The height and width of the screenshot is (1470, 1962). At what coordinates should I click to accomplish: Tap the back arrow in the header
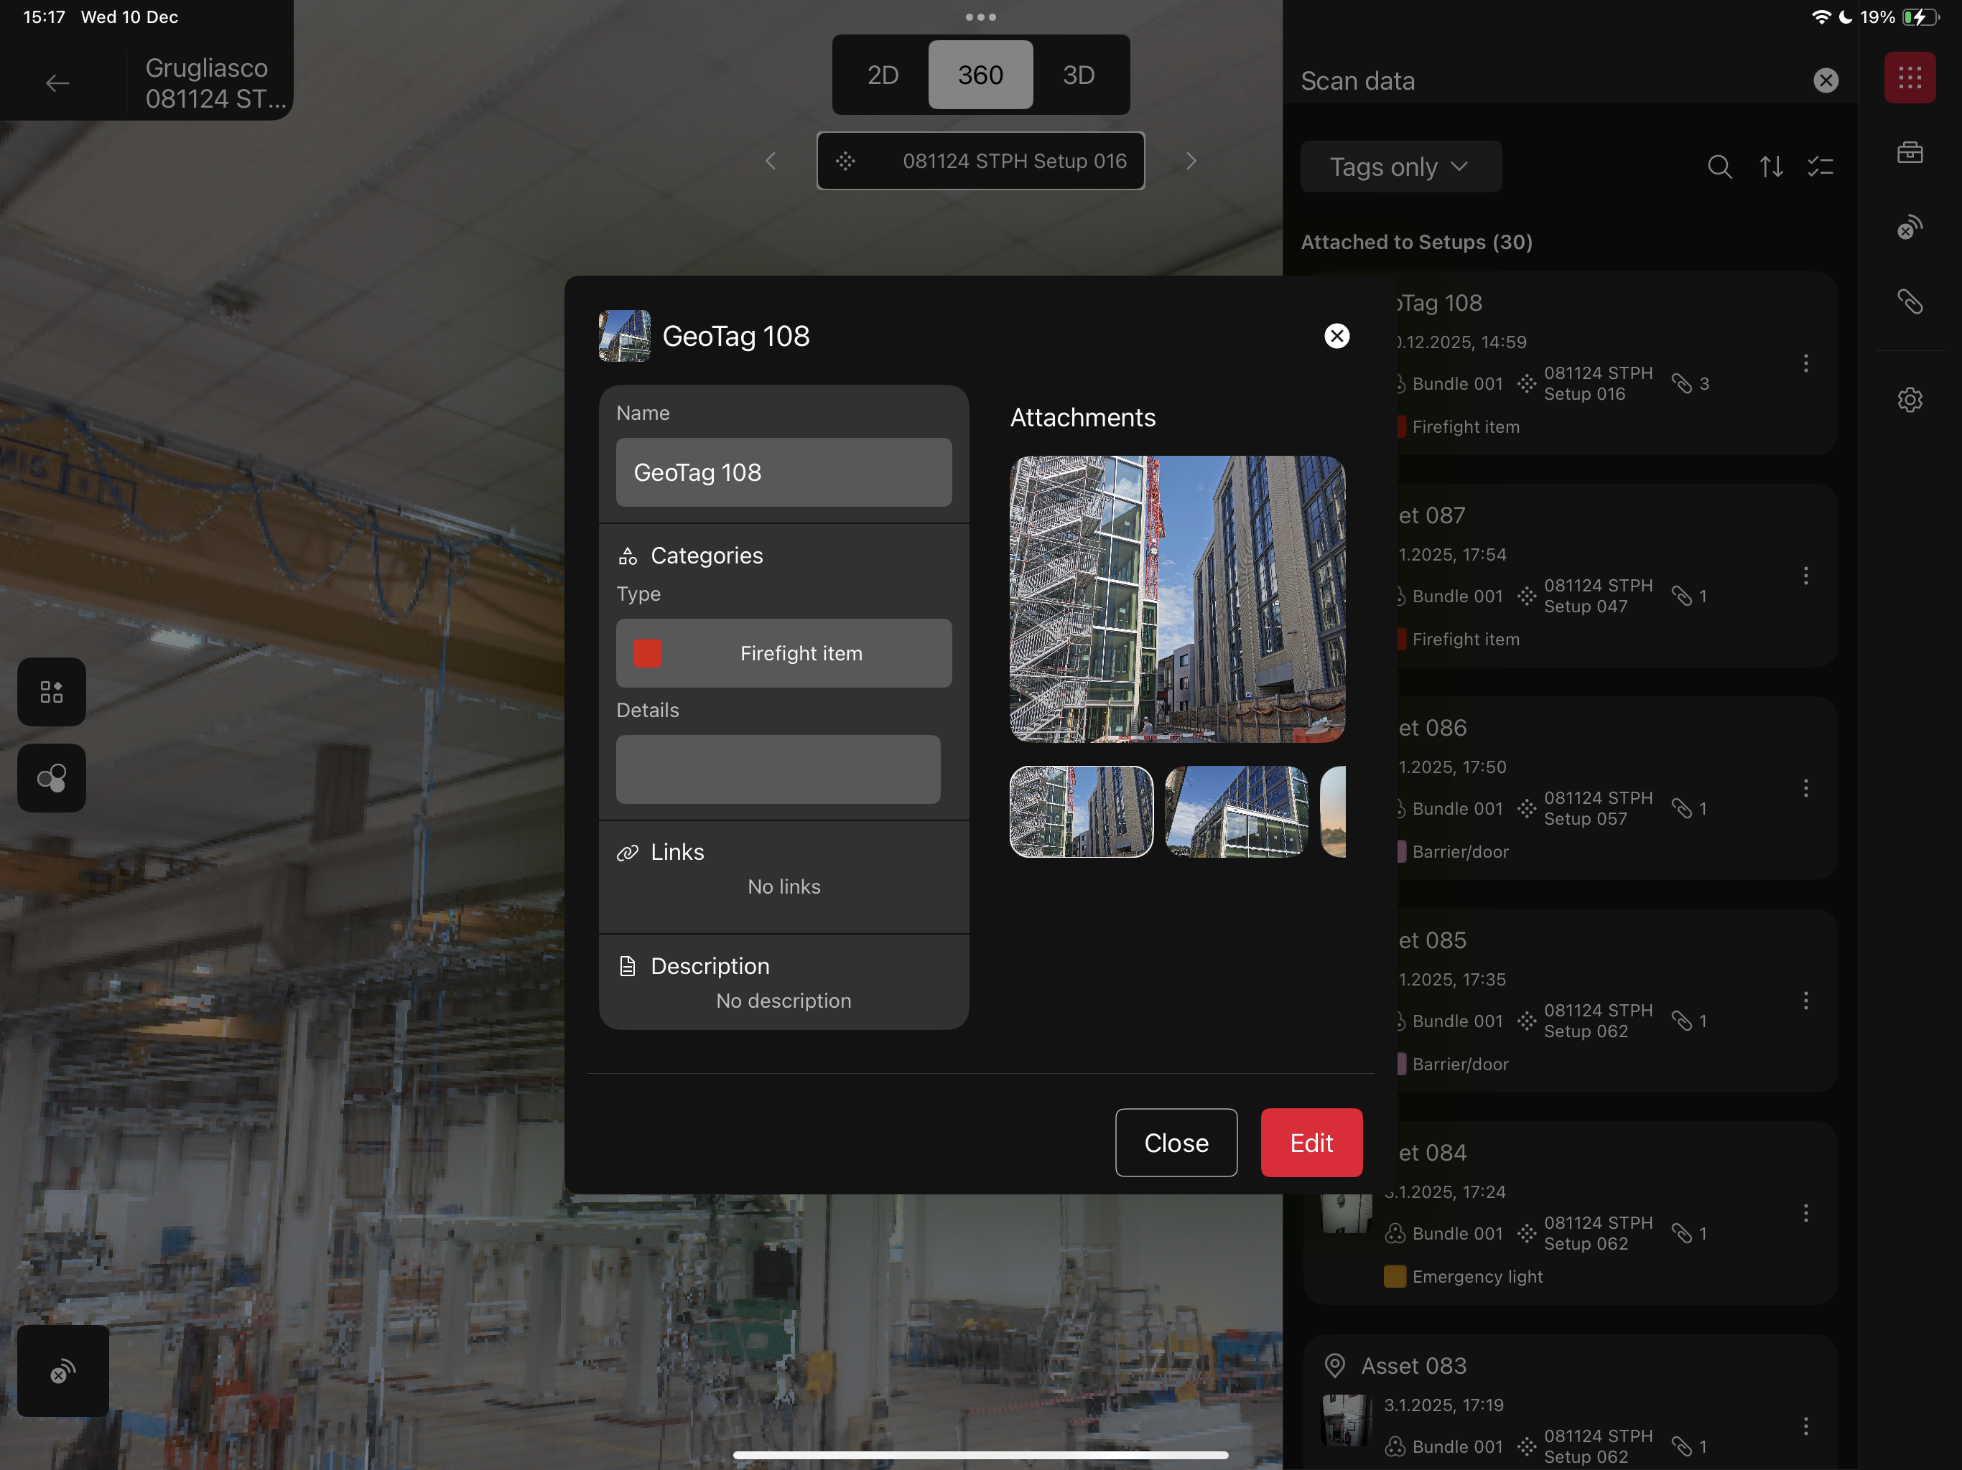57,83
